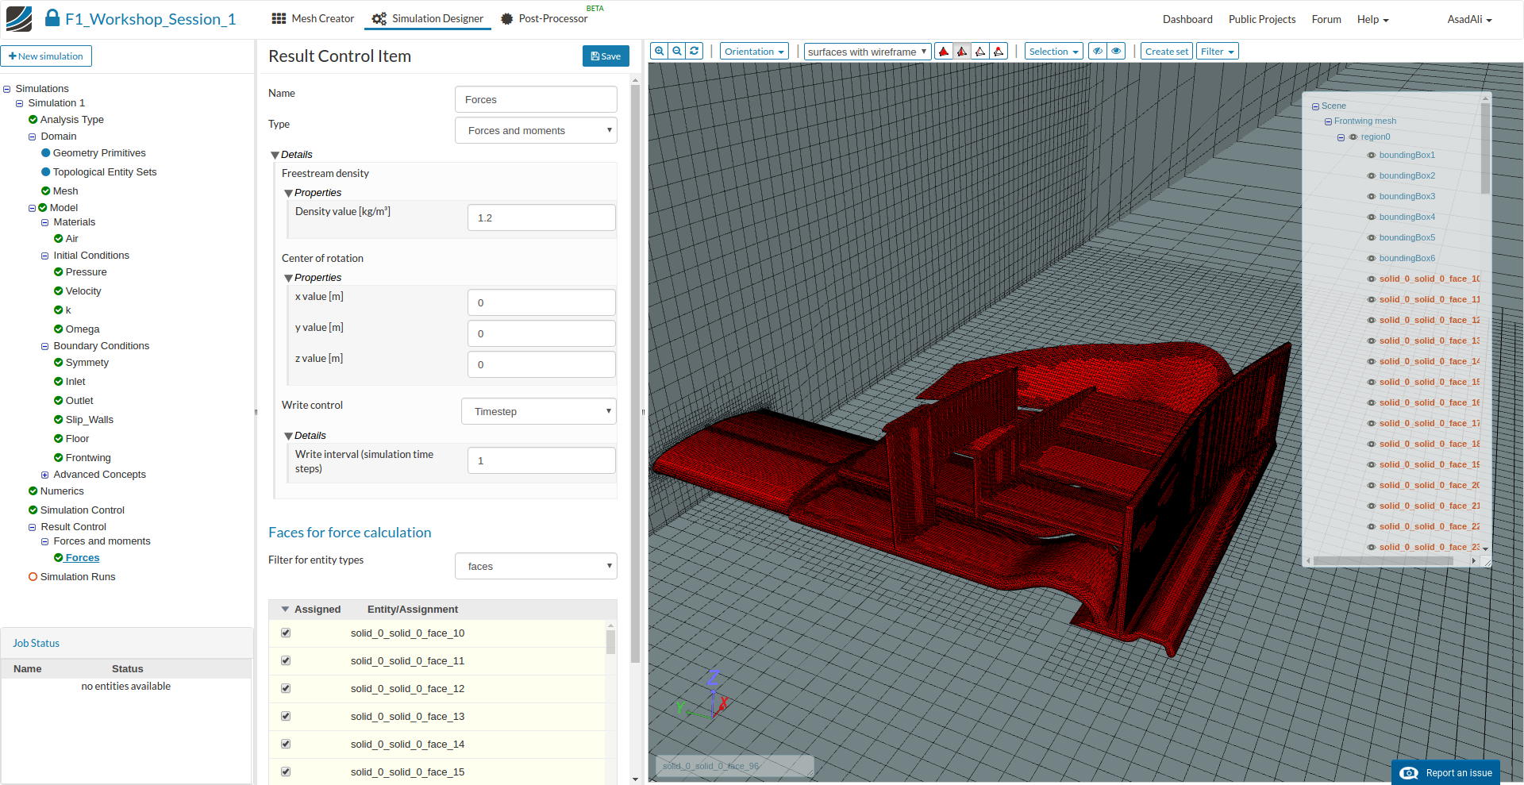This screenshot has width=1524, height=785.
Task: Uncheck the solid_0_solid_0_face_13 checkbox
Action: (286, 716)
